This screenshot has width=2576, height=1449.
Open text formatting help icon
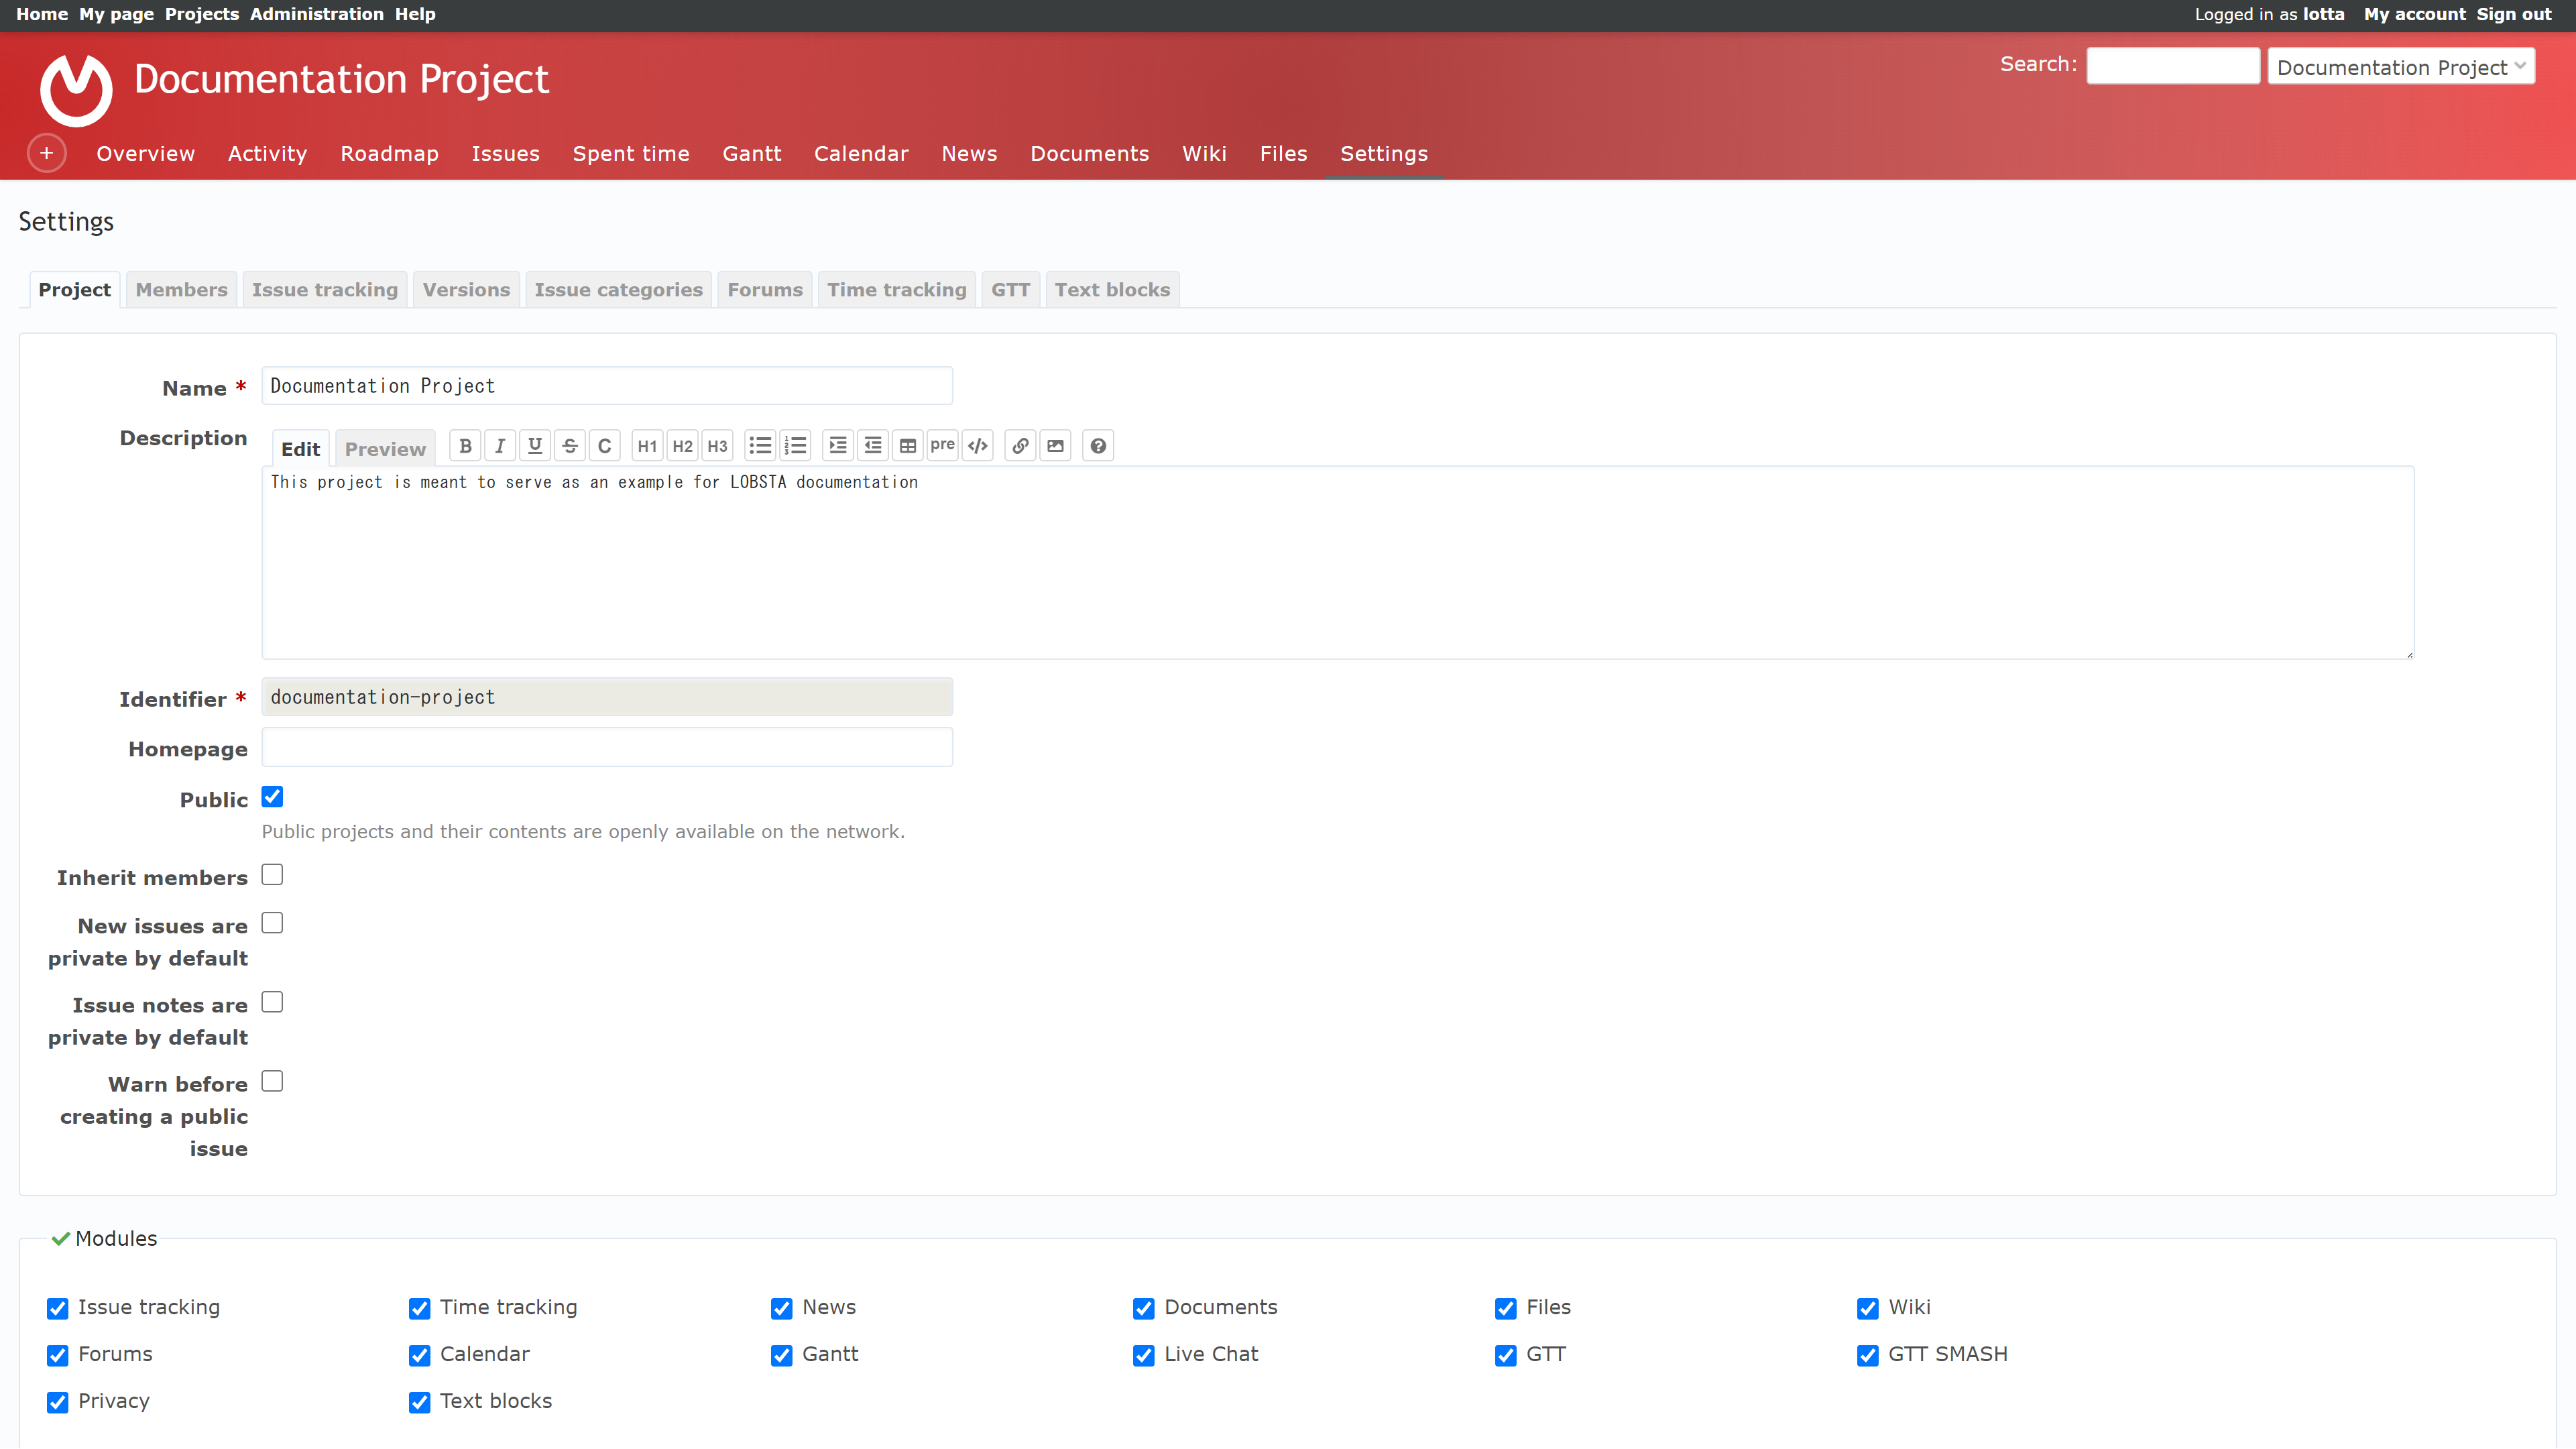coord(1098,446)
